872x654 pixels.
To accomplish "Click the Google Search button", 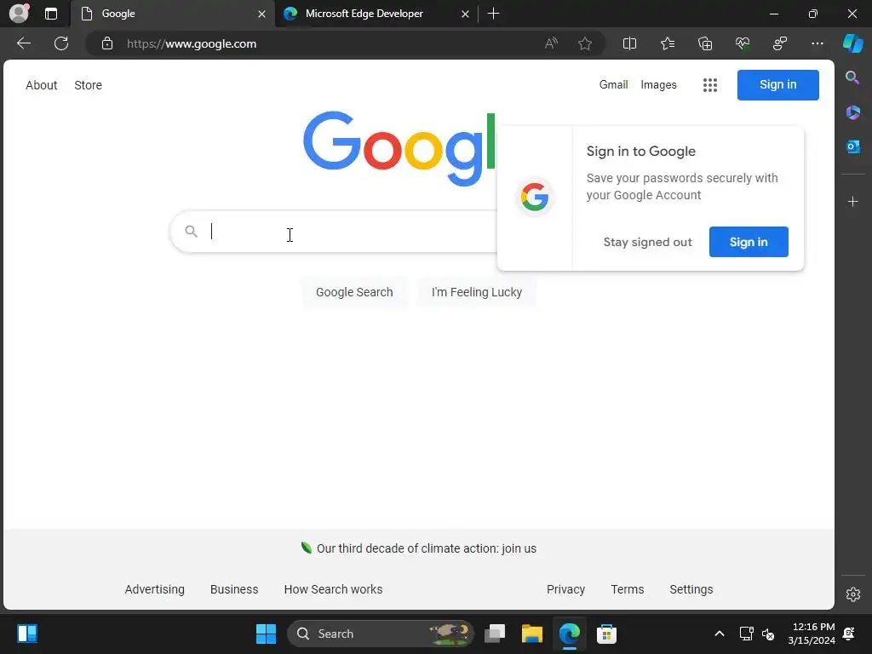I will (x=354, y=292).
